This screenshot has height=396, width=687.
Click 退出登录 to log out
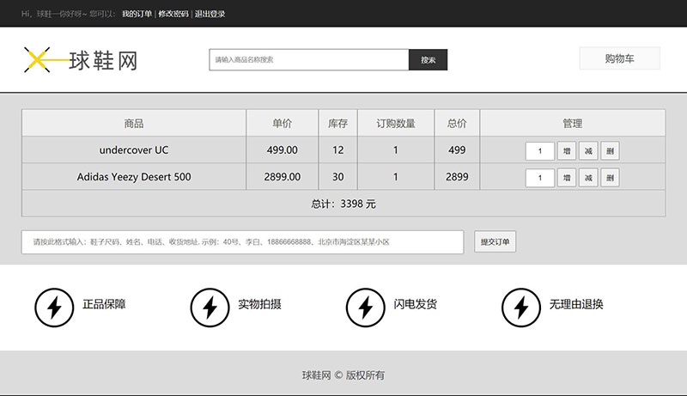tap(210, 14)
